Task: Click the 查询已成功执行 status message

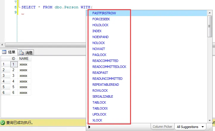Action: pos(20,122)
